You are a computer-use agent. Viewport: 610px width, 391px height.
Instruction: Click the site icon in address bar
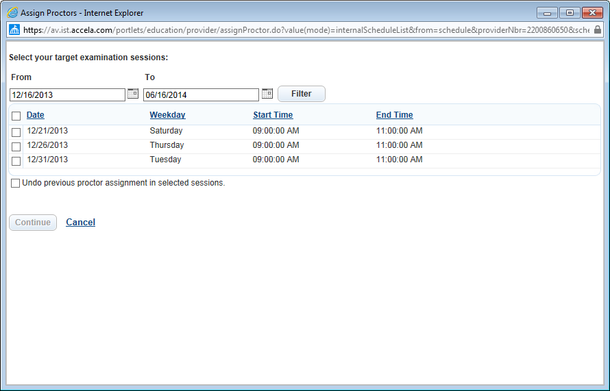click(14, 29)
